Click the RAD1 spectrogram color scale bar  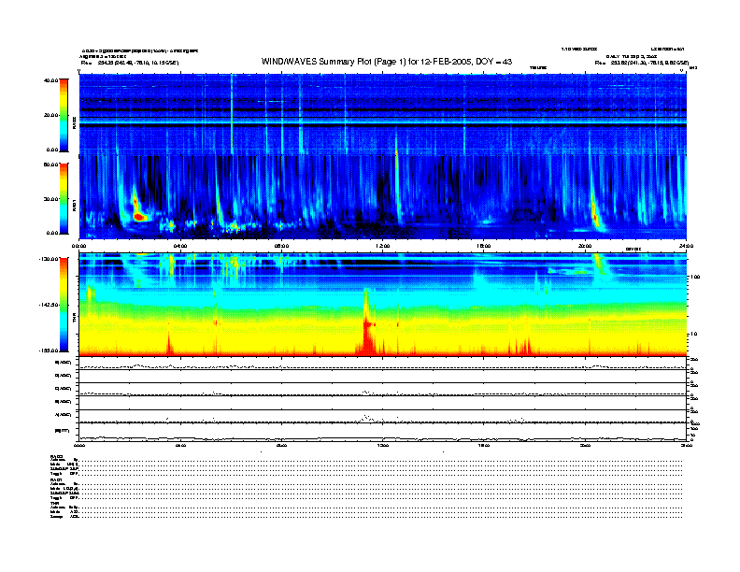click(x=64, y=198)
